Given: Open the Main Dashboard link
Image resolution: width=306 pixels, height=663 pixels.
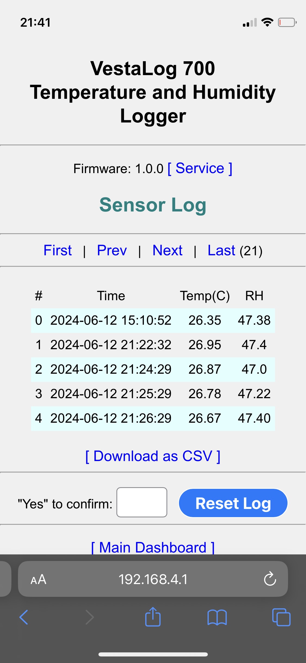Looking at the screenshot, I should [153, 547].
